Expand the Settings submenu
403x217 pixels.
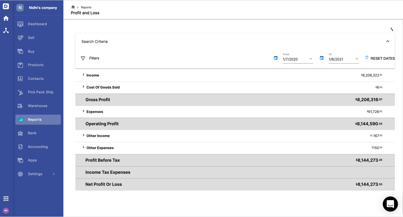[x=54, y=174]
